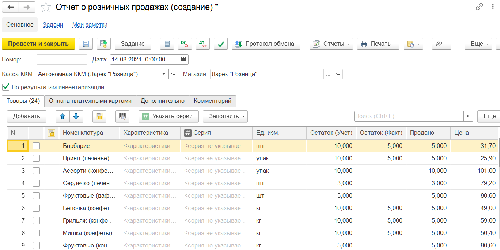Screen dimensions: 500x250
Task: Select the Мишка (конфеты) cell
Action: coord(90,233)
